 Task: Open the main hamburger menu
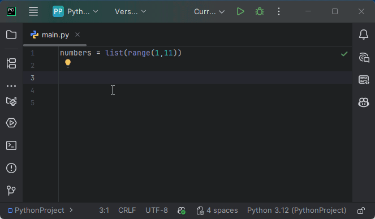coord(33,11)
